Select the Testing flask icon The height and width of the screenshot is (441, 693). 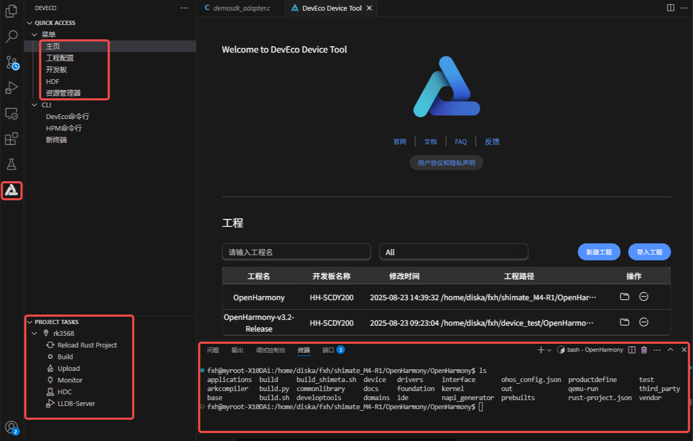coord(12,164)
